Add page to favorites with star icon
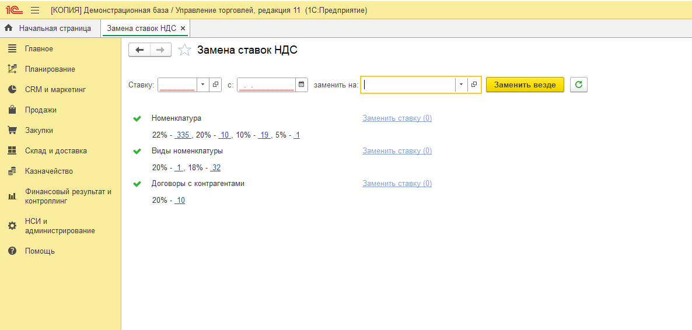Image resolution: width=692 pixels, height=330 pixels. (x=184, y=50)
